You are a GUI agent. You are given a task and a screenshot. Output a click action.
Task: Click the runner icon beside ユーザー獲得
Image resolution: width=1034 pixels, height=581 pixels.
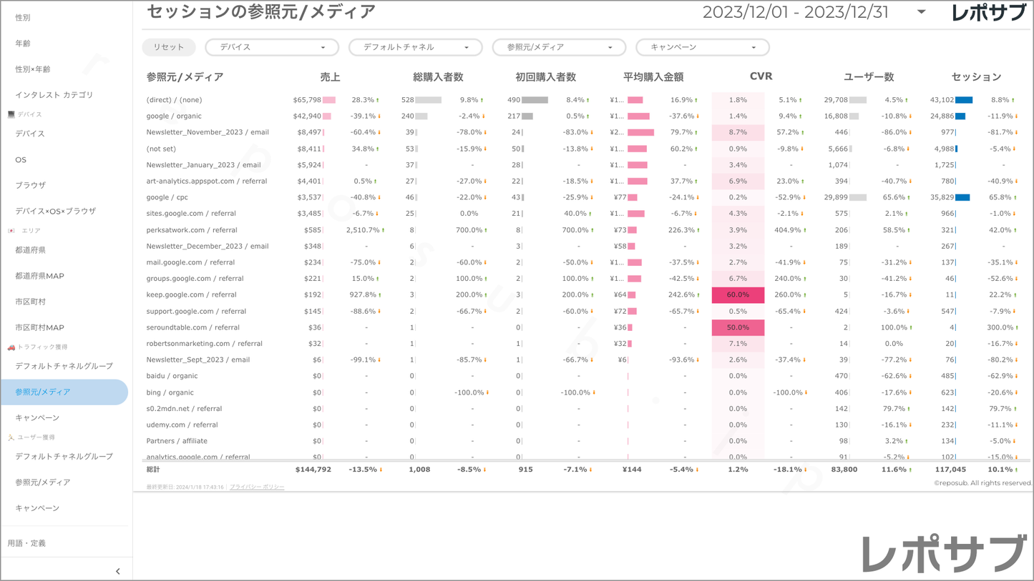11,437
